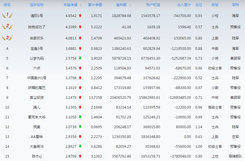Click the rank 1 laurel badge

(x=7, y=15)
